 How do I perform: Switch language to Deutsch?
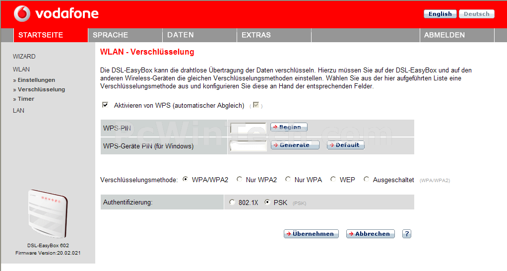pyautogui.click(x=477, y=14)
